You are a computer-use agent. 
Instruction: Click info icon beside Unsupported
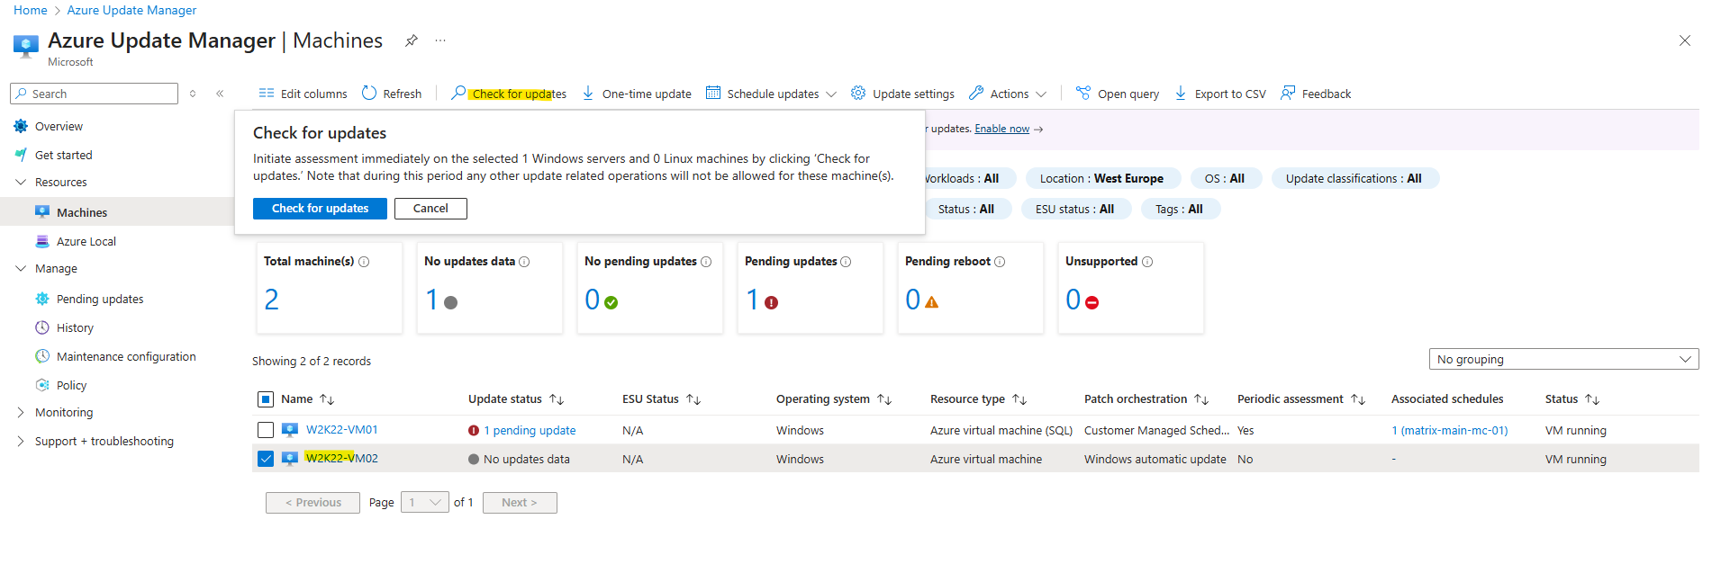(x=1147, y=262)
